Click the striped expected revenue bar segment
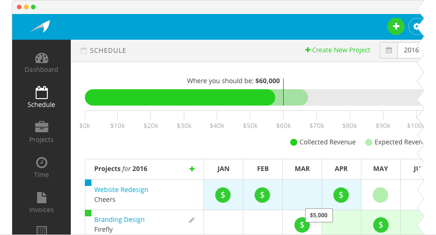The image size is (436, 235). click(x=290, y=97)
